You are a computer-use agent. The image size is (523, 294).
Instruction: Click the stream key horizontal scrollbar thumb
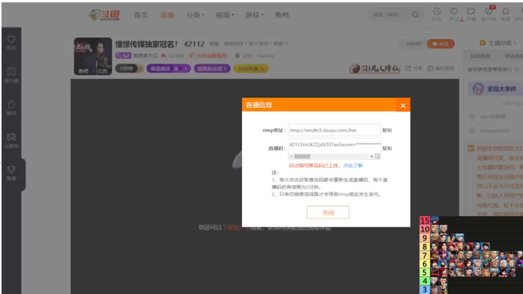tap(302, 156)
